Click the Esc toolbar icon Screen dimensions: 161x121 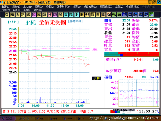(130, 15)
